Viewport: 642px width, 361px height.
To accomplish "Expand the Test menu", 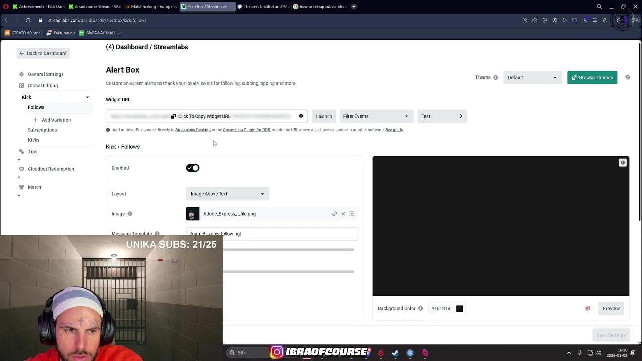I will 442,116.
